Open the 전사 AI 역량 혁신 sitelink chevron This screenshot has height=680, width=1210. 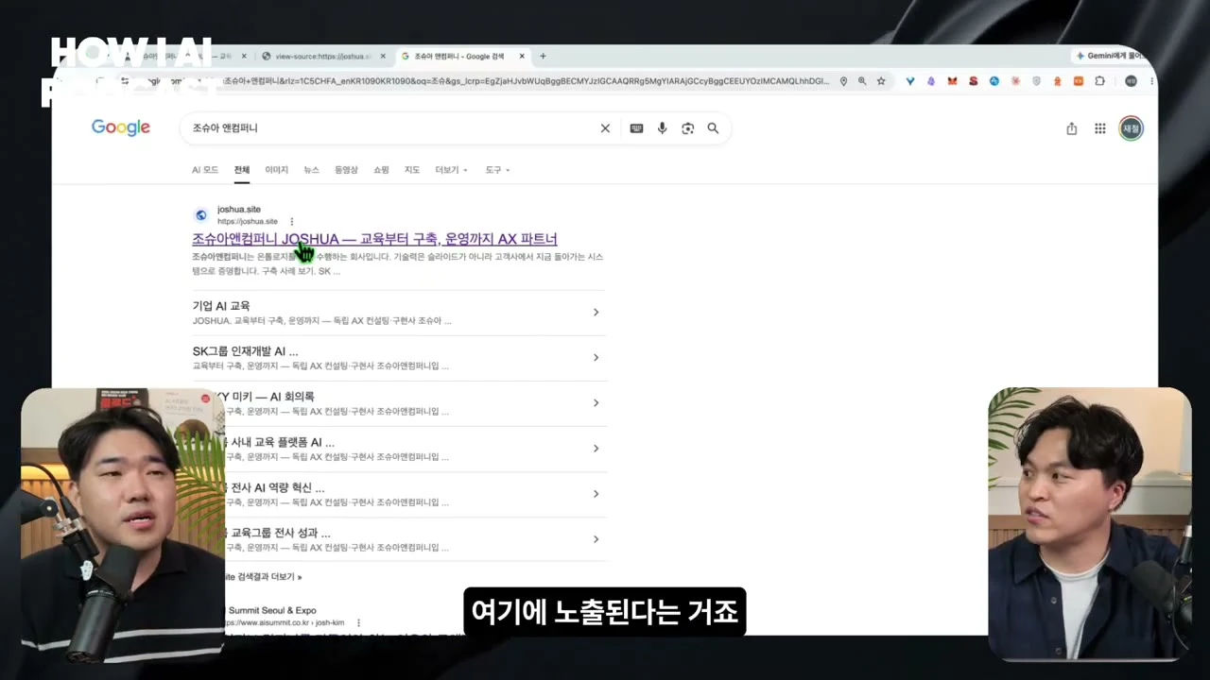596,494
